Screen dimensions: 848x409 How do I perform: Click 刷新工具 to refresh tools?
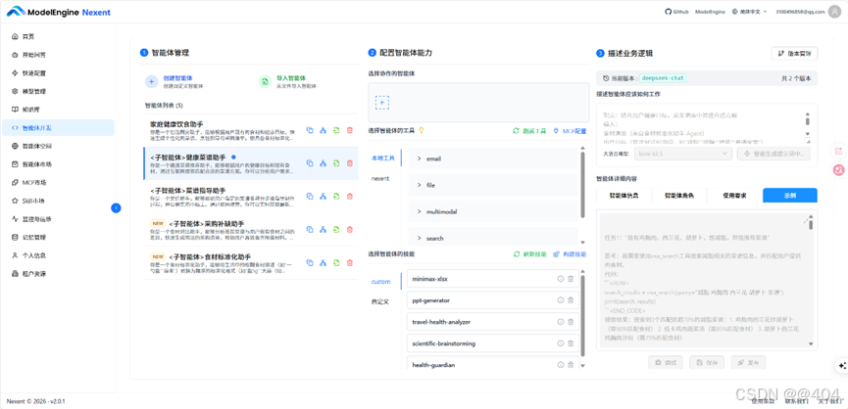click(529, 130)
